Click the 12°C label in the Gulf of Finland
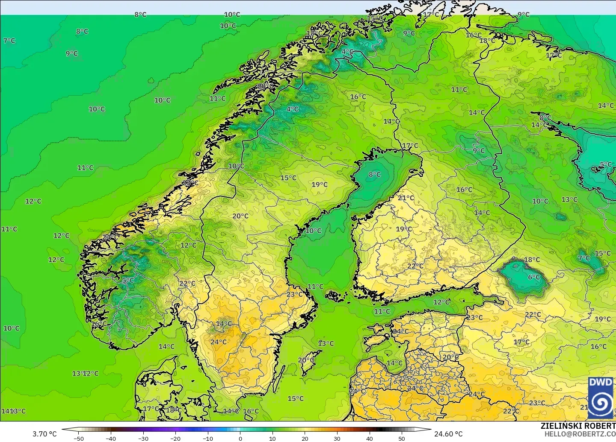The width and height of the screenshot is (616, 442). (x=442, y=302)
